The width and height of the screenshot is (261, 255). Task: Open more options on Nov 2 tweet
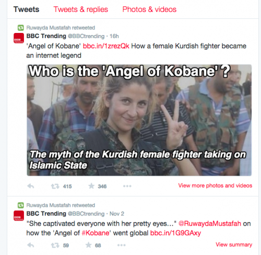[x=122, y=245]
